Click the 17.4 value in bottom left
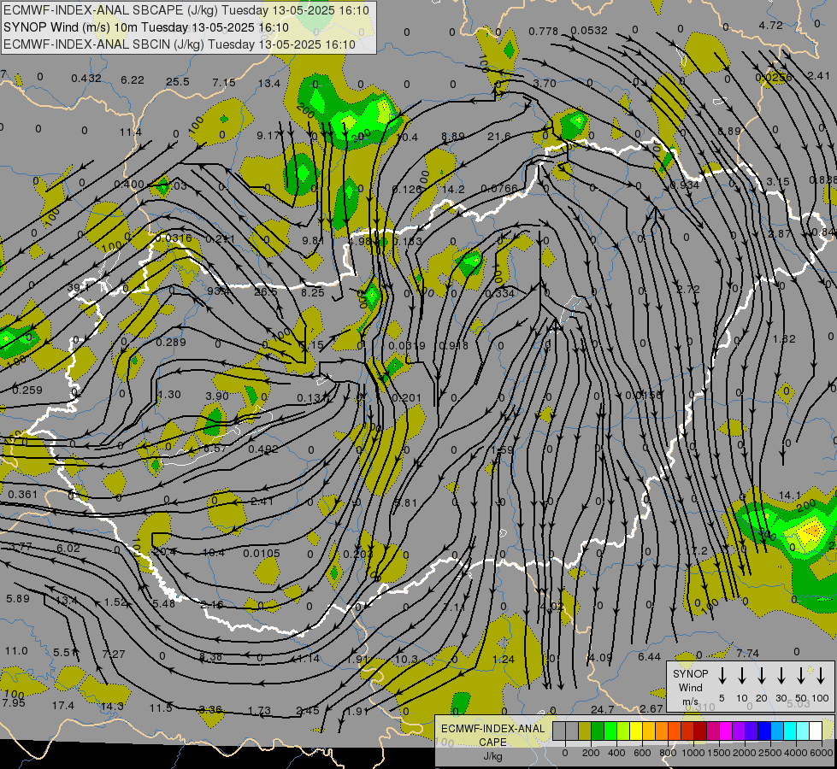The width and height of the screenshot is (837, 769). [63, 706]
